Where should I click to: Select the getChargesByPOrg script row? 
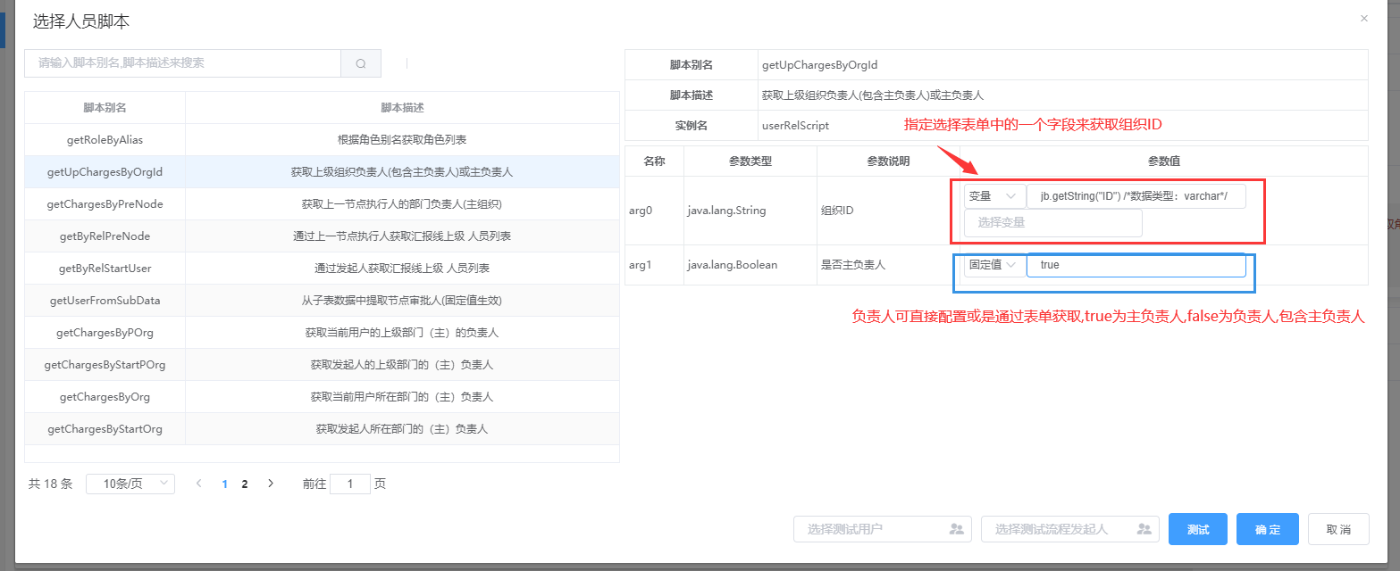point(322,333)
